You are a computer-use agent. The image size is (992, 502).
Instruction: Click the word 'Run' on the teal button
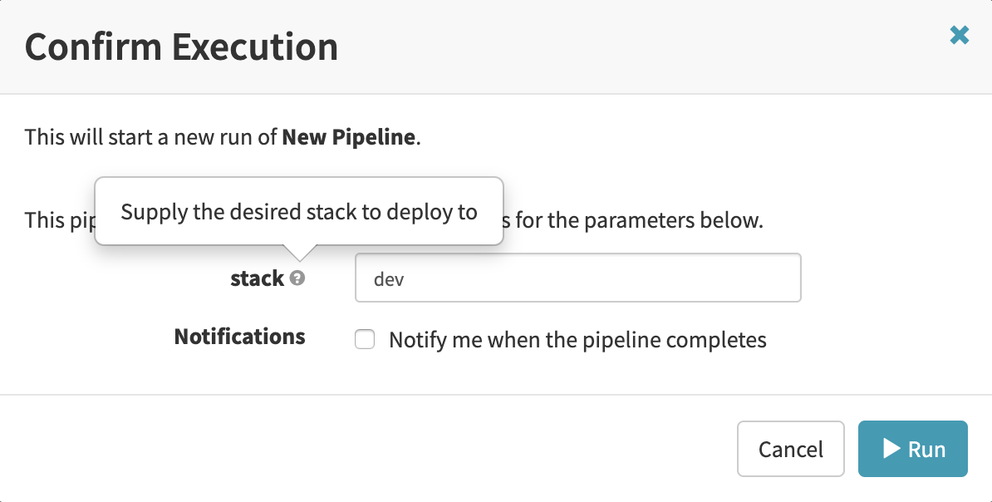[926, 449]
